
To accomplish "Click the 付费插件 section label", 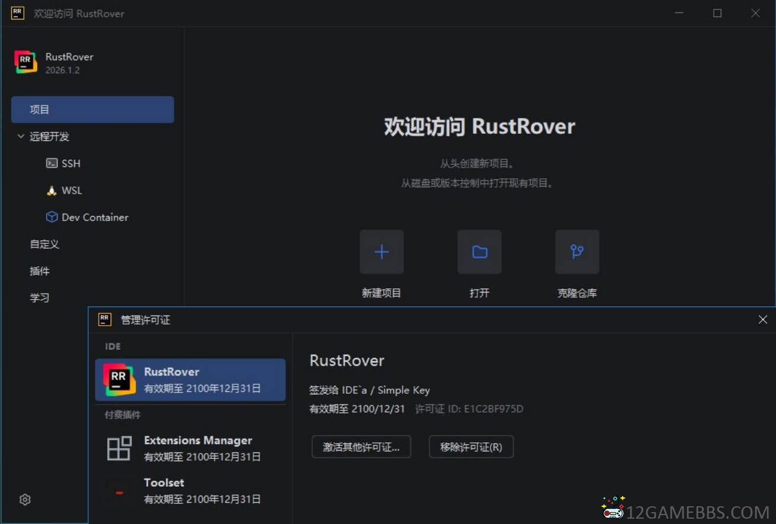I will click(x=123, y=415).
